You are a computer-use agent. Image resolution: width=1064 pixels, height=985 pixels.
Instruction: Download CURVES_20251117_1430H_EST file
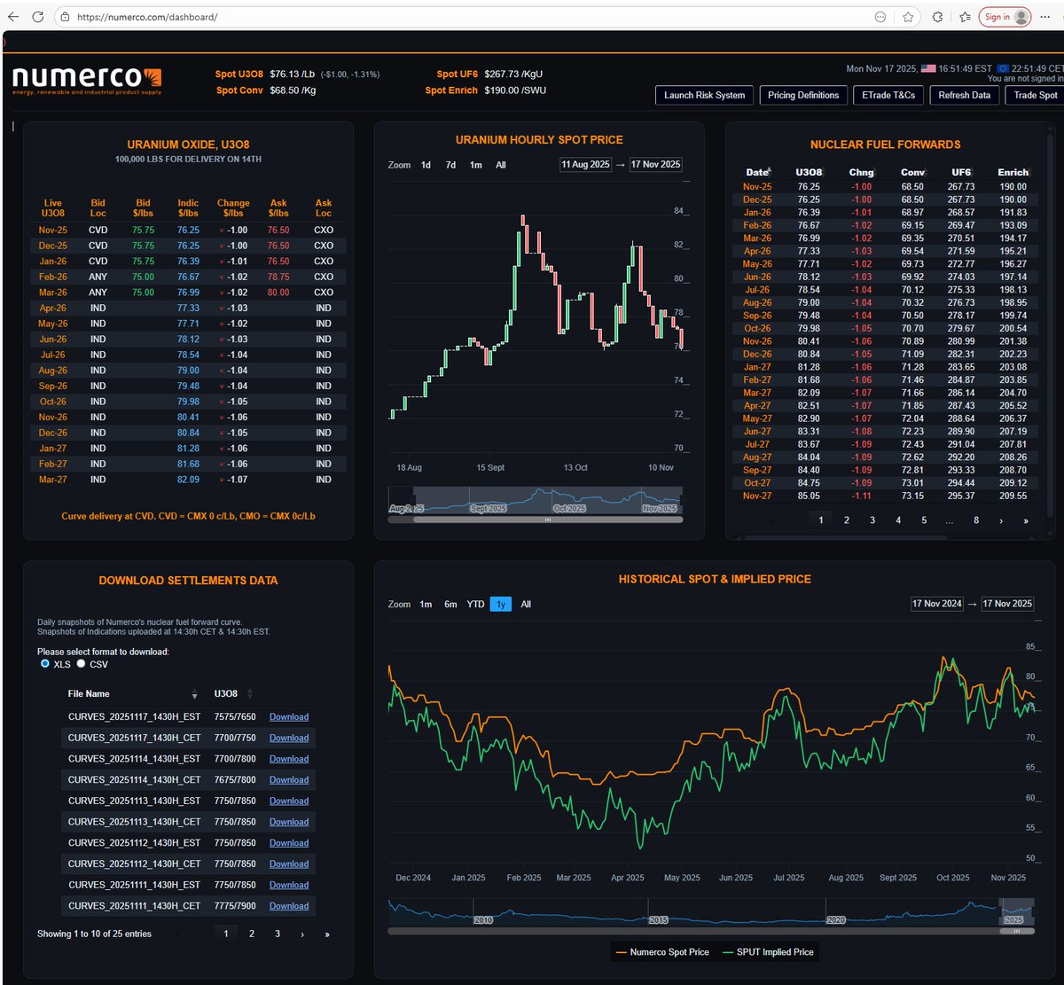[x=289, y=717]
